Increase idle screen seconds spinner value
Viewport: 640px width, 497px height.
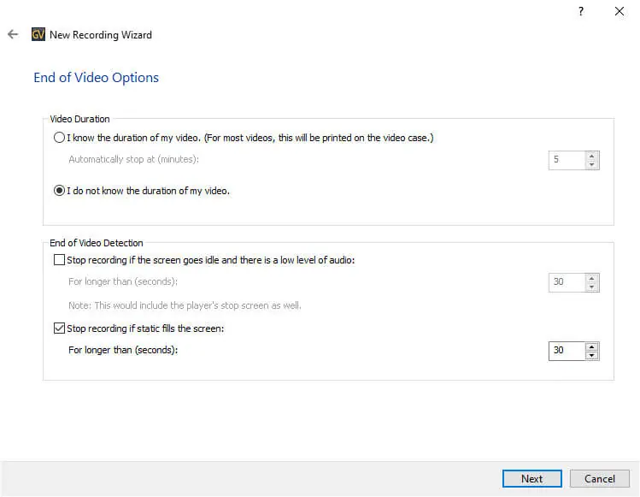coord(592,278)
